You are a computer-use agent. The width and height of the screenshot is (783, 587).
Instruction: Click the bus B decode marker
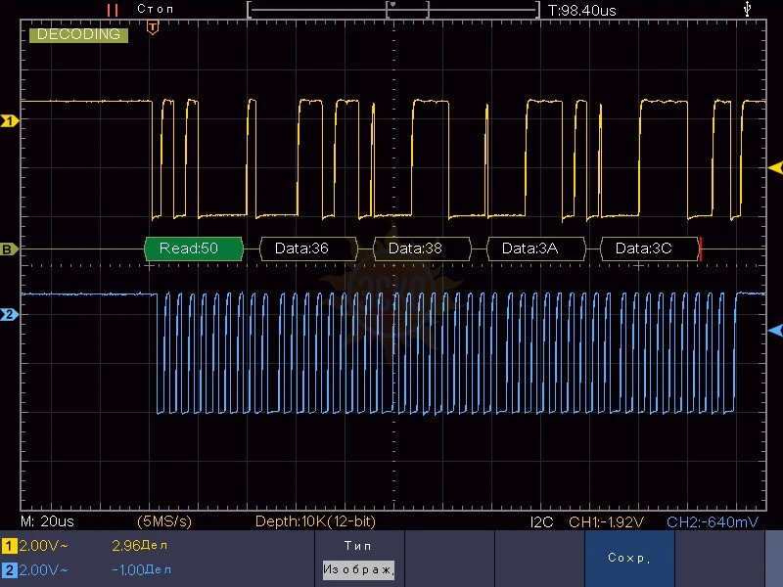(x=9, y=249)
